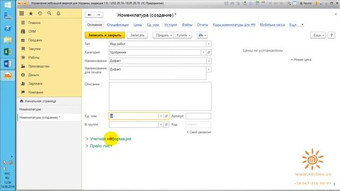This screenshot has height=191, width=340.
Task: Open the print dropdown with printer icon
Action: (202, 35)
